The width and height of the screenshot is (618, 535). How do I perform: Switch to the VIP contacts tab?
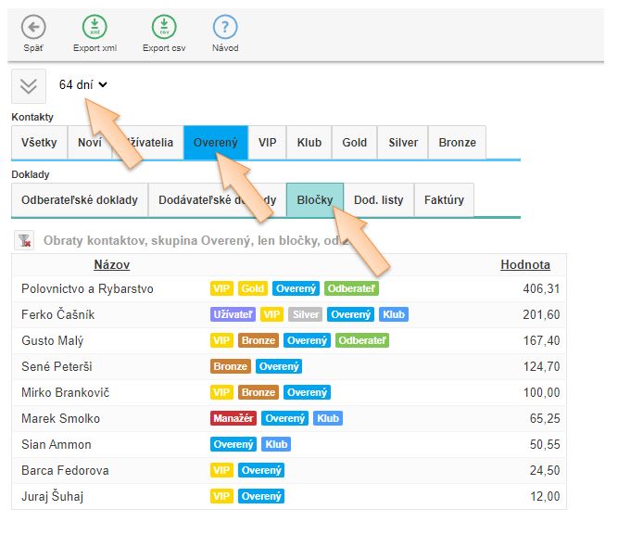(267, 143)
